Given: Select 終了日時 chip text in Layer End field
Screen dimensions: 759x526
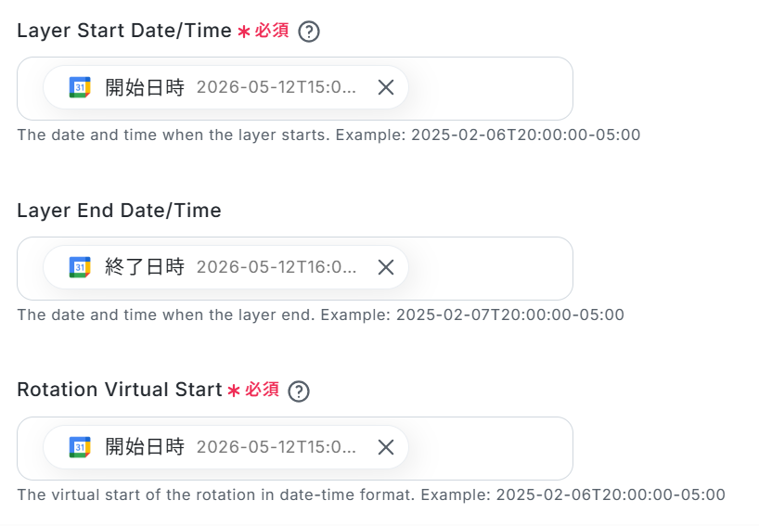Looking at the screenshot, I should pos(145,267).
